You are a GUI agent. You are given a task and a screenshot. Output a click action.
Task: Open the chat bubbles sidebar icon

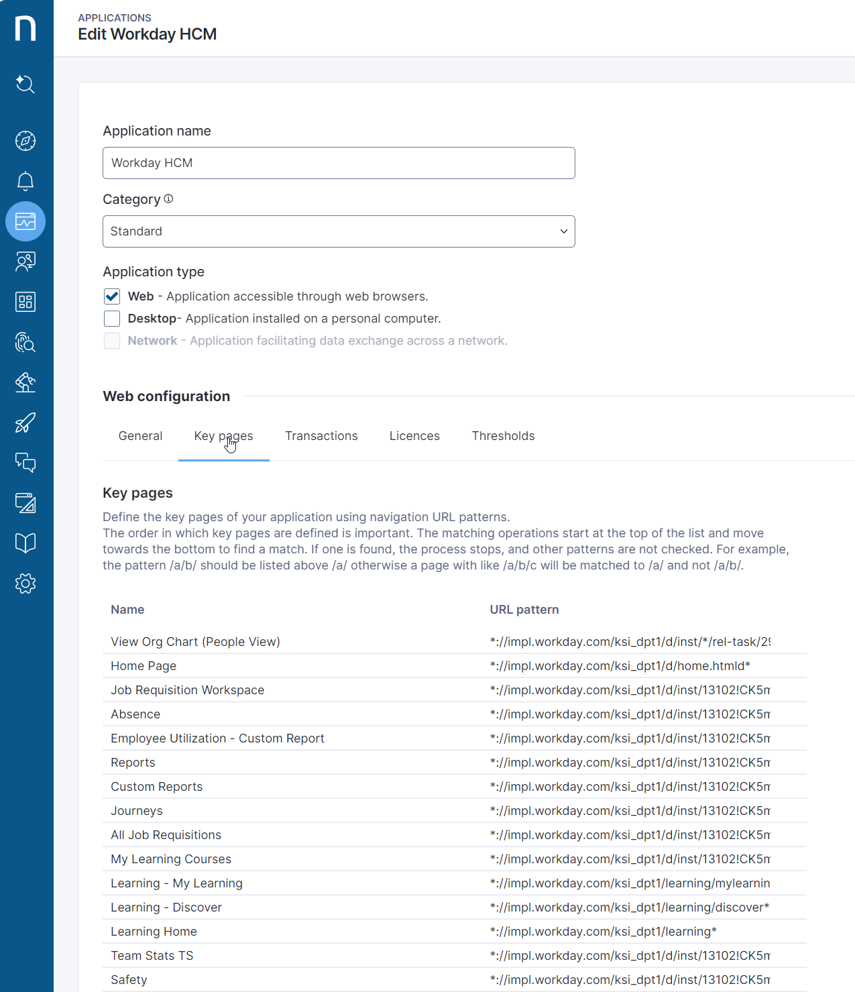click(25, 463)
